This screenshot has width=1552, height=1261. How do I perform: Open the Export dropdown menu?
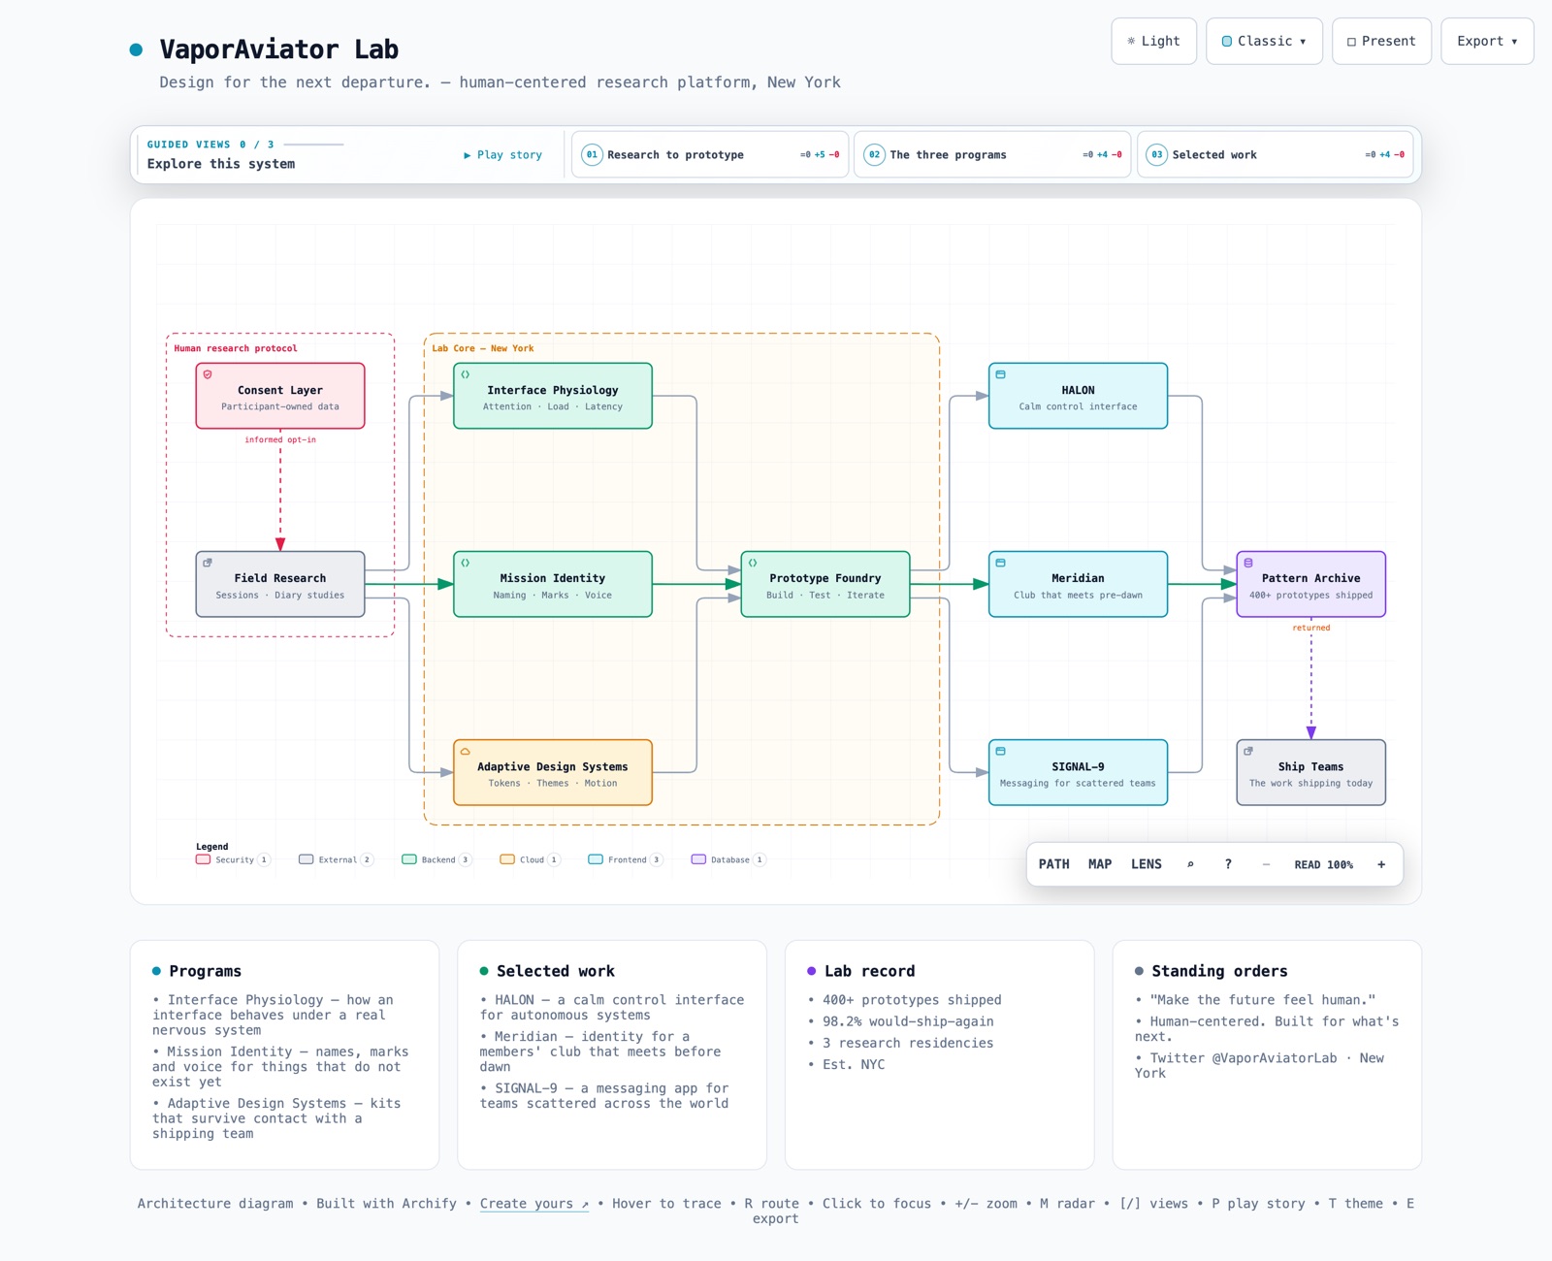[1487, 41]
